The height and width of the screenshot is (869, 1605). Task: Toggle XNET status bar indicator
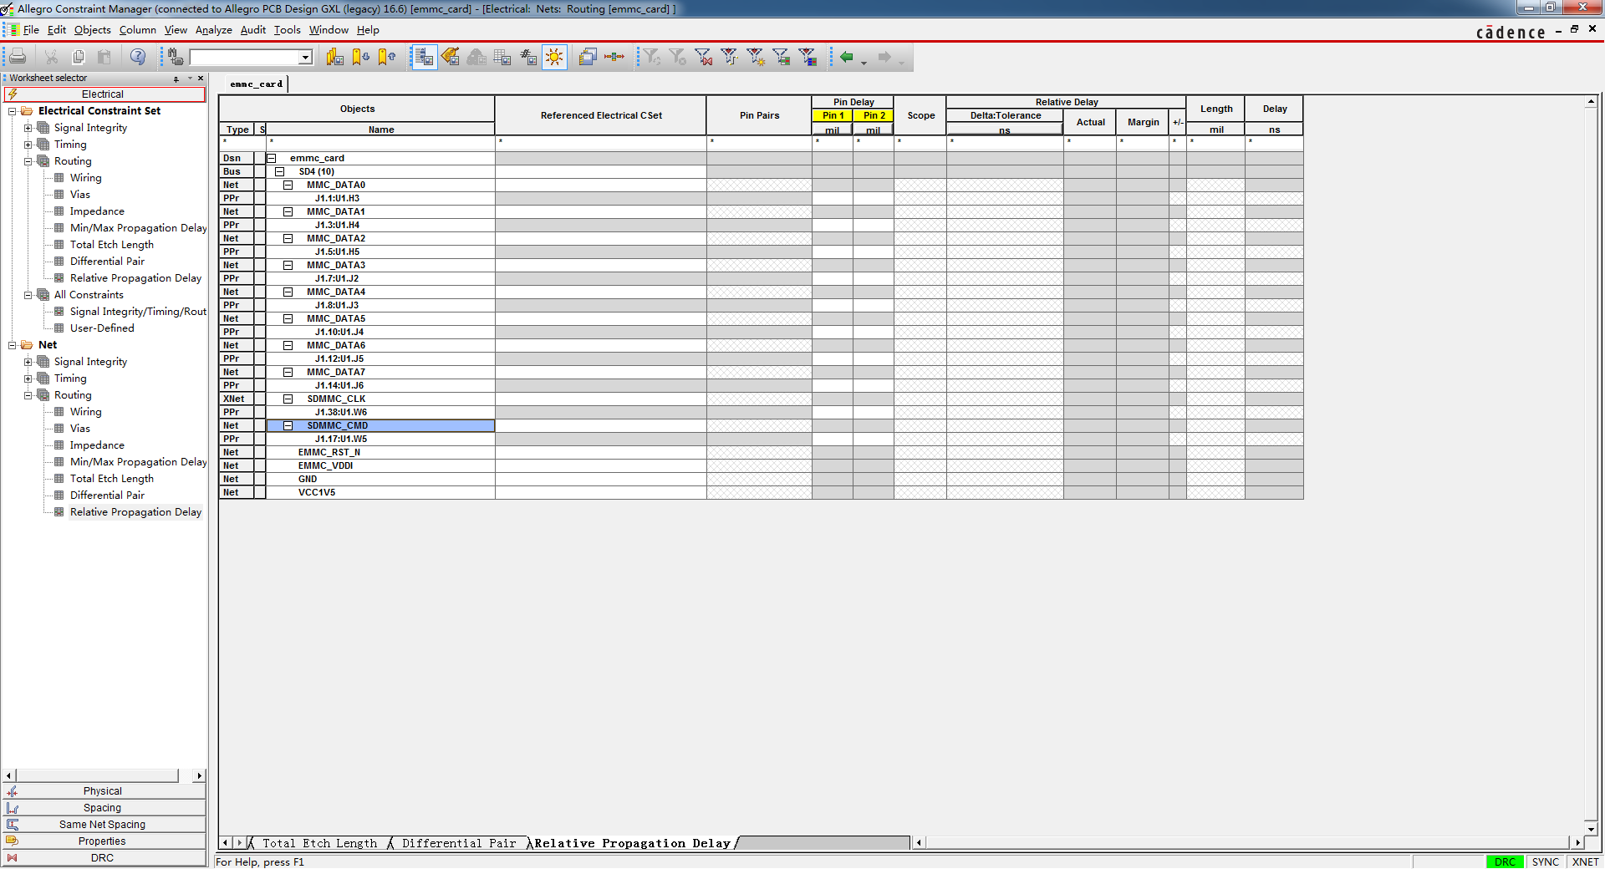[x=1585, y=861]
